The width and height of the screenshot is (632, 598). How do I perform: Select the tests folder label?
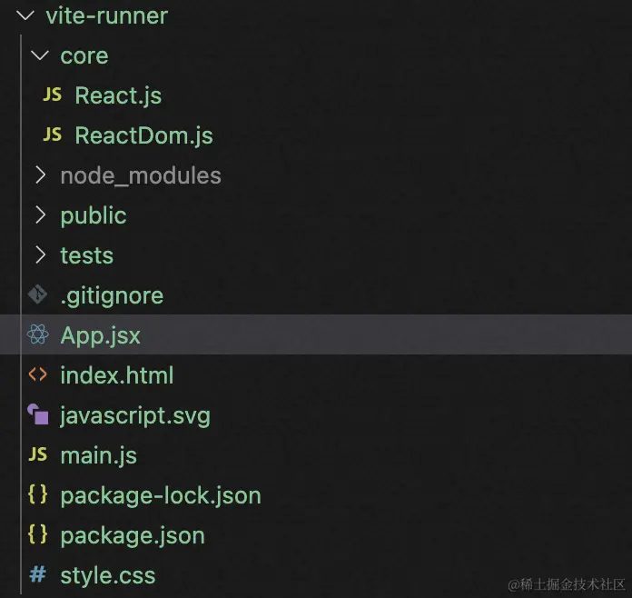(x=87, y=255)
